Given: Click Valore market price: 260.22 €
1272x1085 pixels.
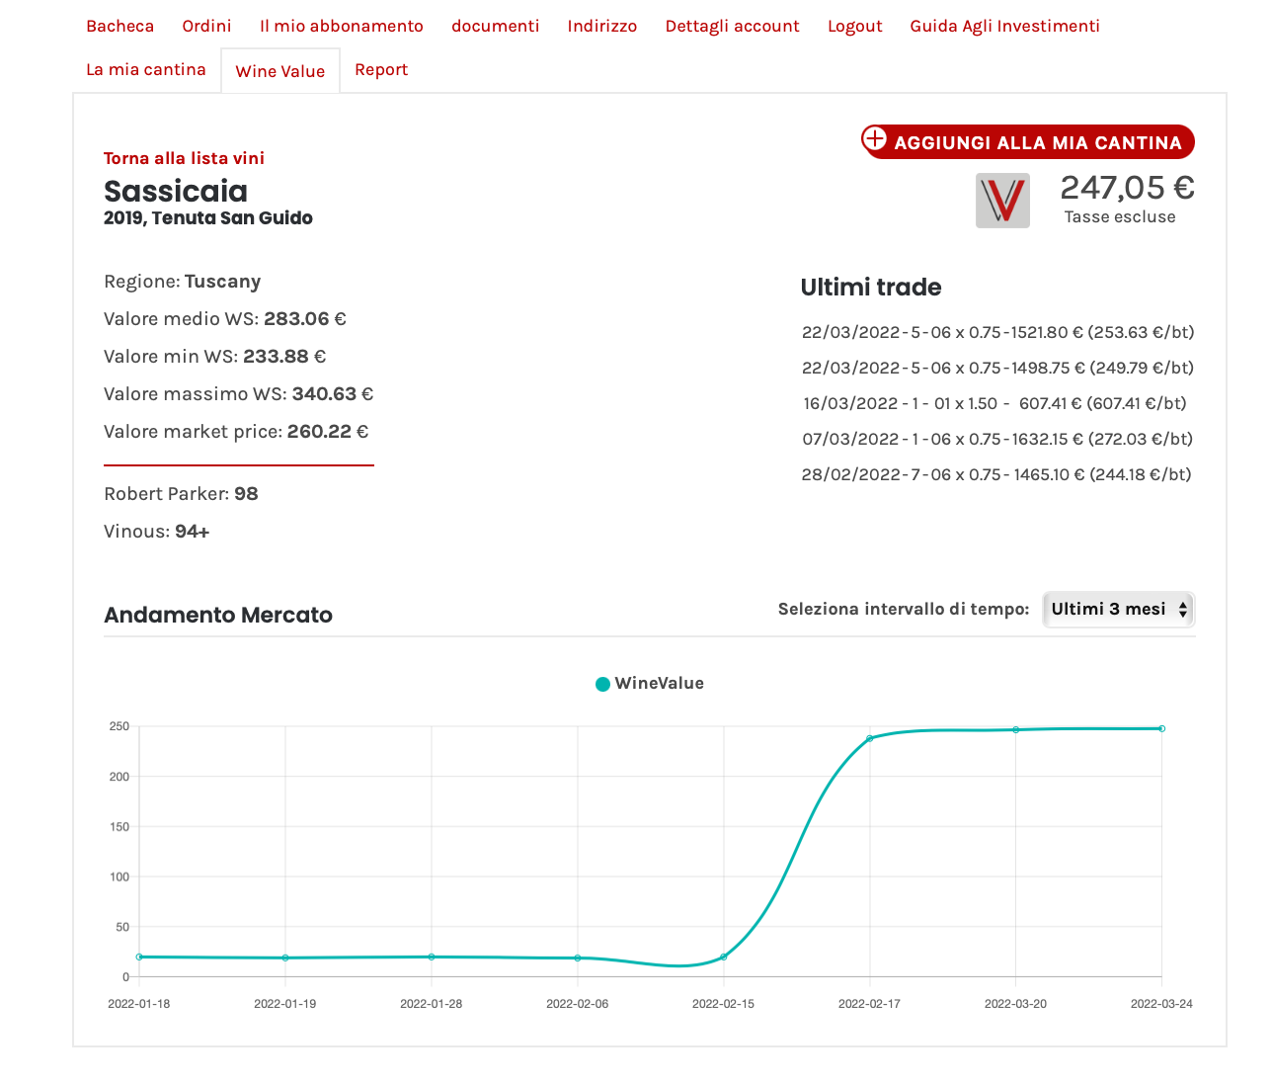Looking at the screenshot, I should coord(236,432).
